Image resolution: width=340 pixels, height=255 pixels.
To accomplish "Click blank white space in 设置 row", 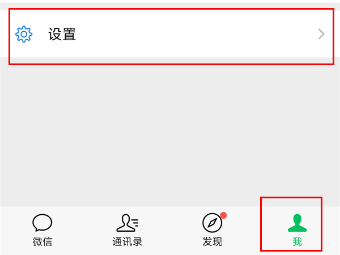I will click(195, 34).
